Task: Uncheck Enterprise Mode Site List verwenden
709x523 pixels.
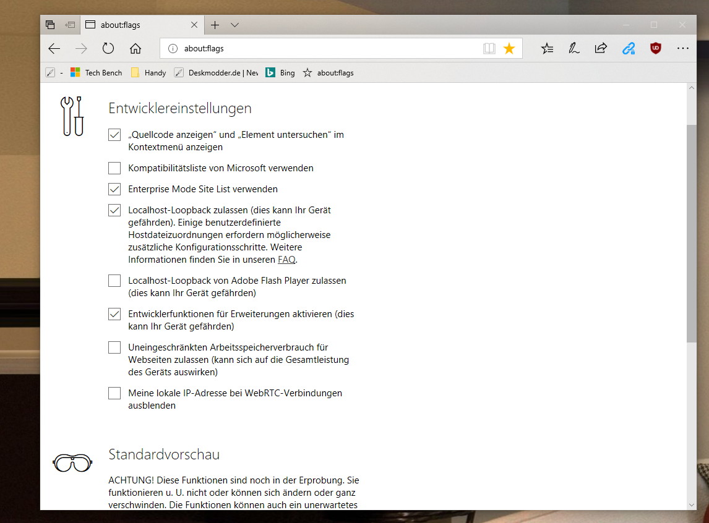Action: [114, 189]
